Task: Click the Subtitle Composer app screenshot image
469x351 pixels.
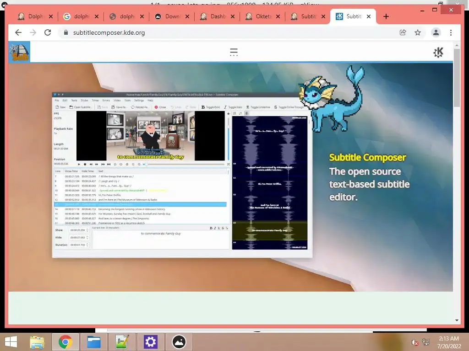Action: pyautogui.click(x=182, y=175)
